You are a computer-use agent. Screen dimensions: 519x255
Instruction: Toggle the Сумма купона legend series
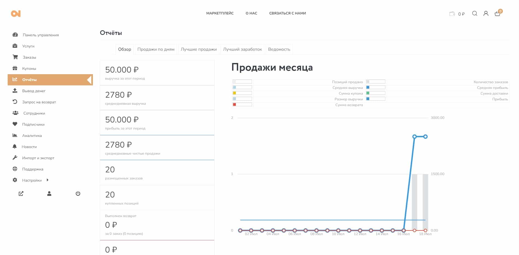pyautogui.click(x=242, y=93)
